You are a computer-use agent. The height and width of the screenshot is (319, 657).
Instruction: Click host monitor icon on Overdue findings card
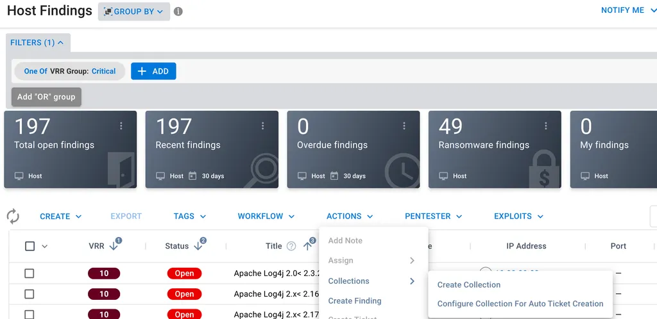tap(302, 176)
